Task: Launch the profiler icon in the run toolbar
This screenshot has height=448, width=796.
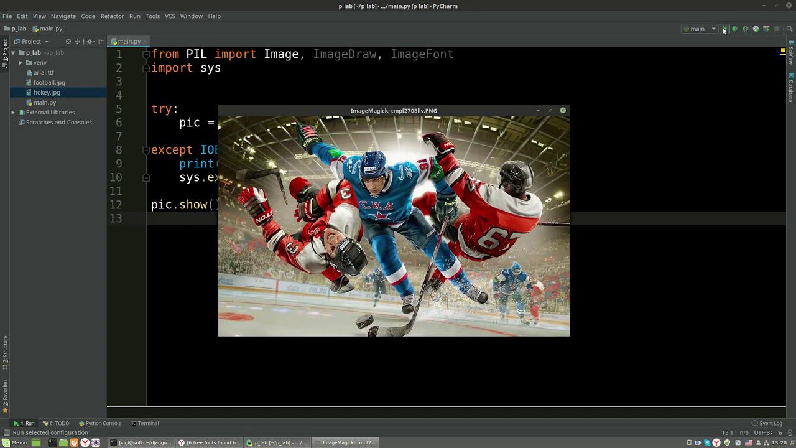Action: pos(756,29)
